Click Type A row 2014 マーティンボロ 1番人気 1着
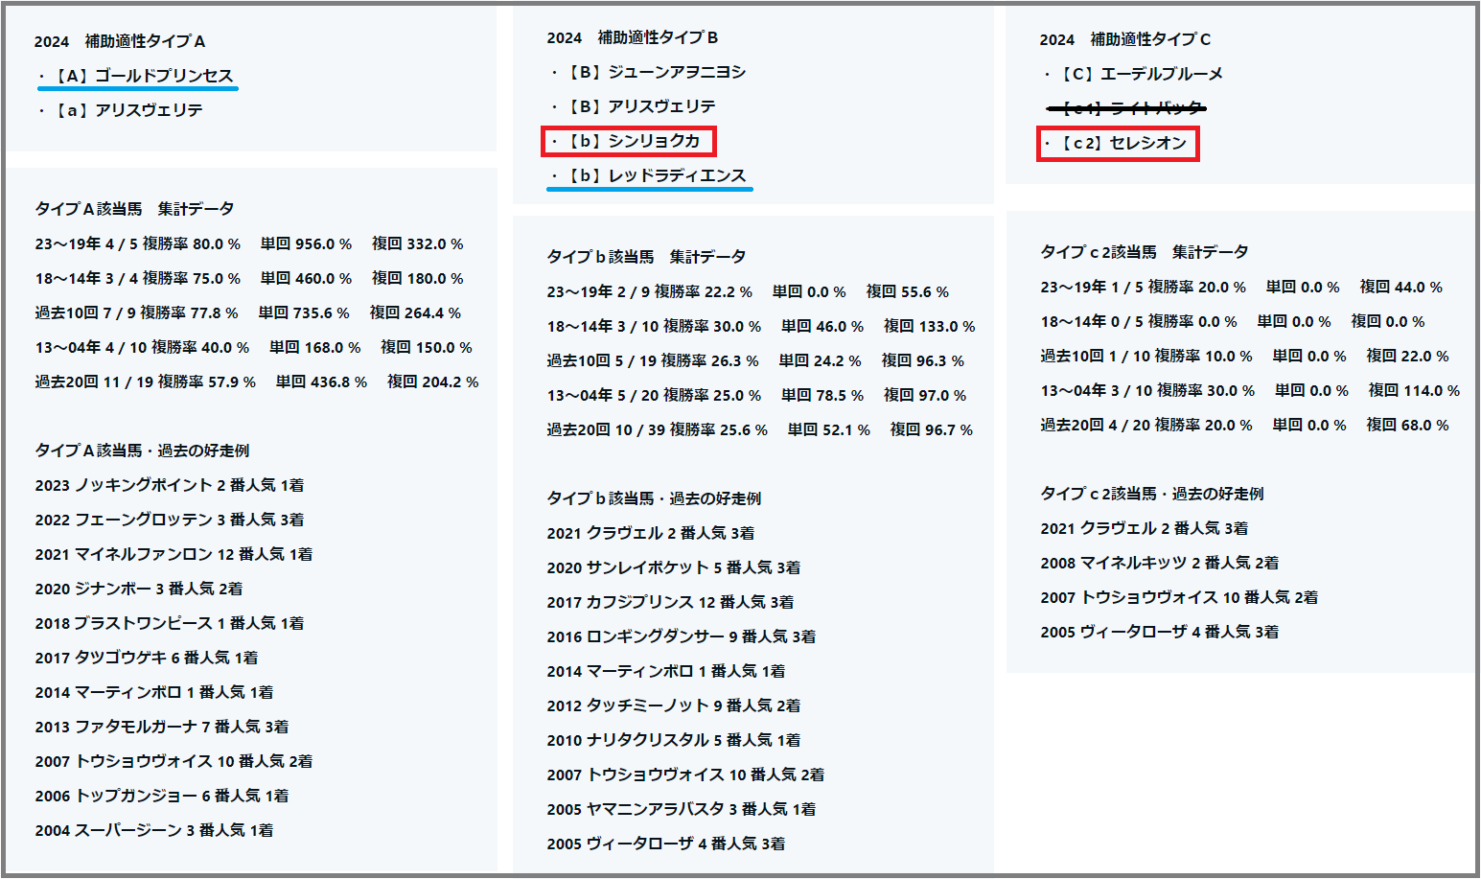This screenshot has height=879, width=1481. click(154, 693)
